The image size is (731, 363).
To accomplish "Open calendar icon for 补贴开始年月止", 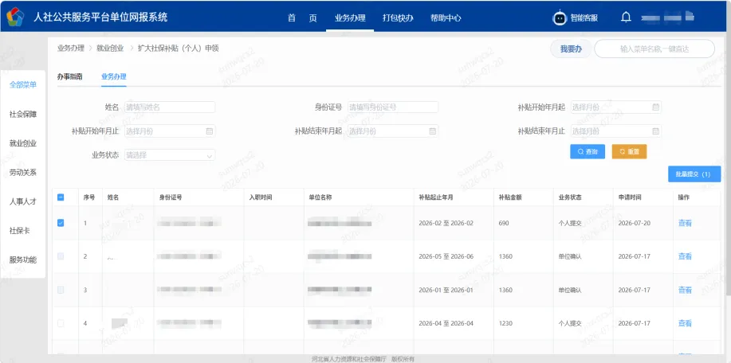I will click(210, 131).
